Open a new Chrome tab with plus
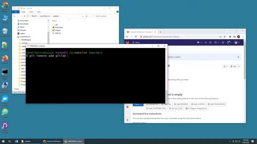The image size is (257, 144). pos(160,32)
